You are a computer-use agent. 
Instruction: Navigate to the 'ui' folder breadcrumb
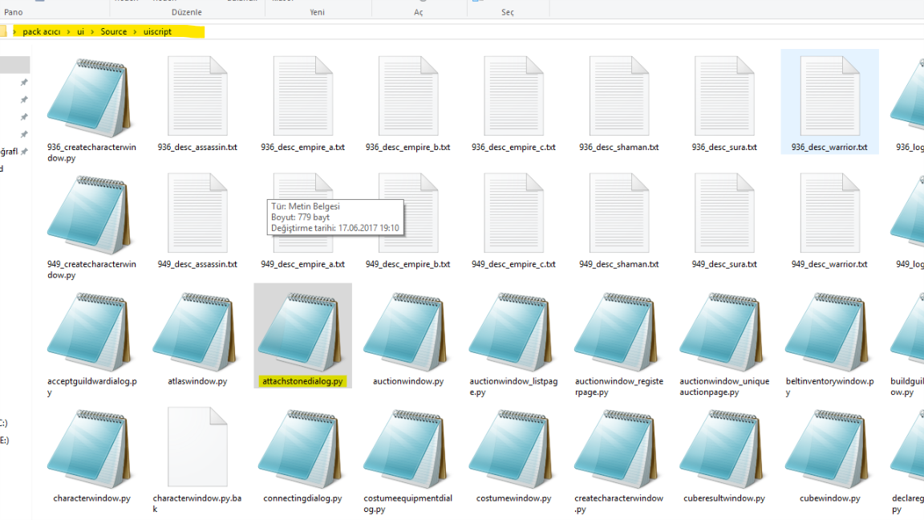(81, 32)
